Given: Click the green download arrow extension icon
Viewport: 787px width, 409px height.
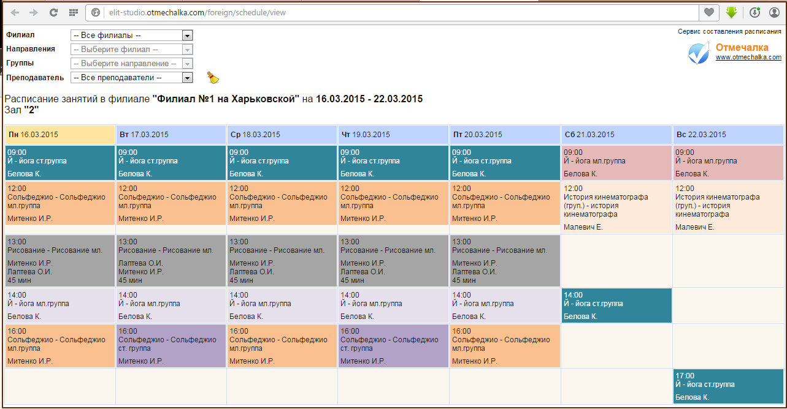Looking at the screenshot, I should (731, 12).
